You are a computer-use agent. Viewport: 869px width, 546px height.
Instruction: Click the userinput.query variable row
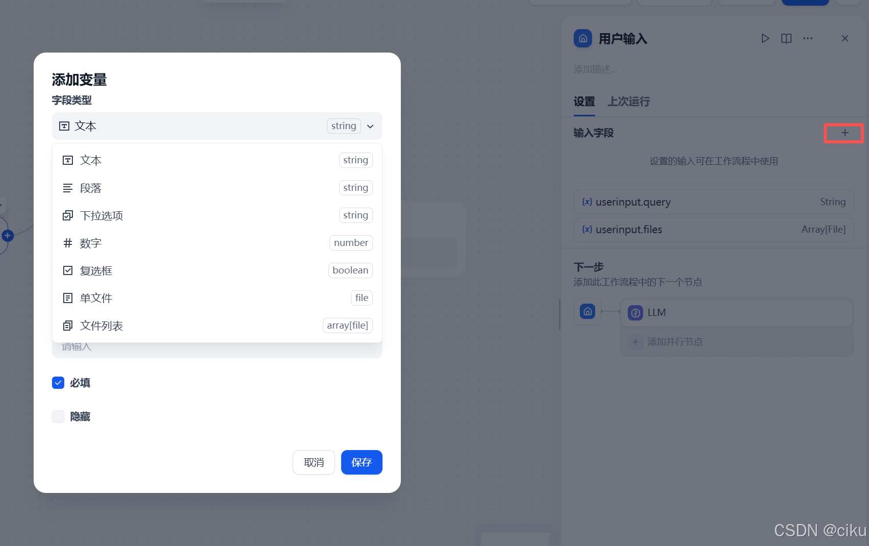pos(714,202)
